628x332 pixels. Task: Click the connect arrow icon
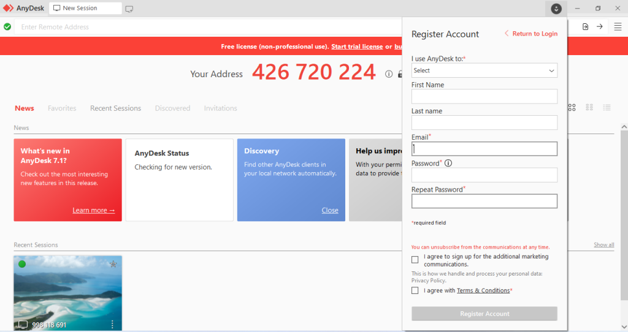[600, 27]
